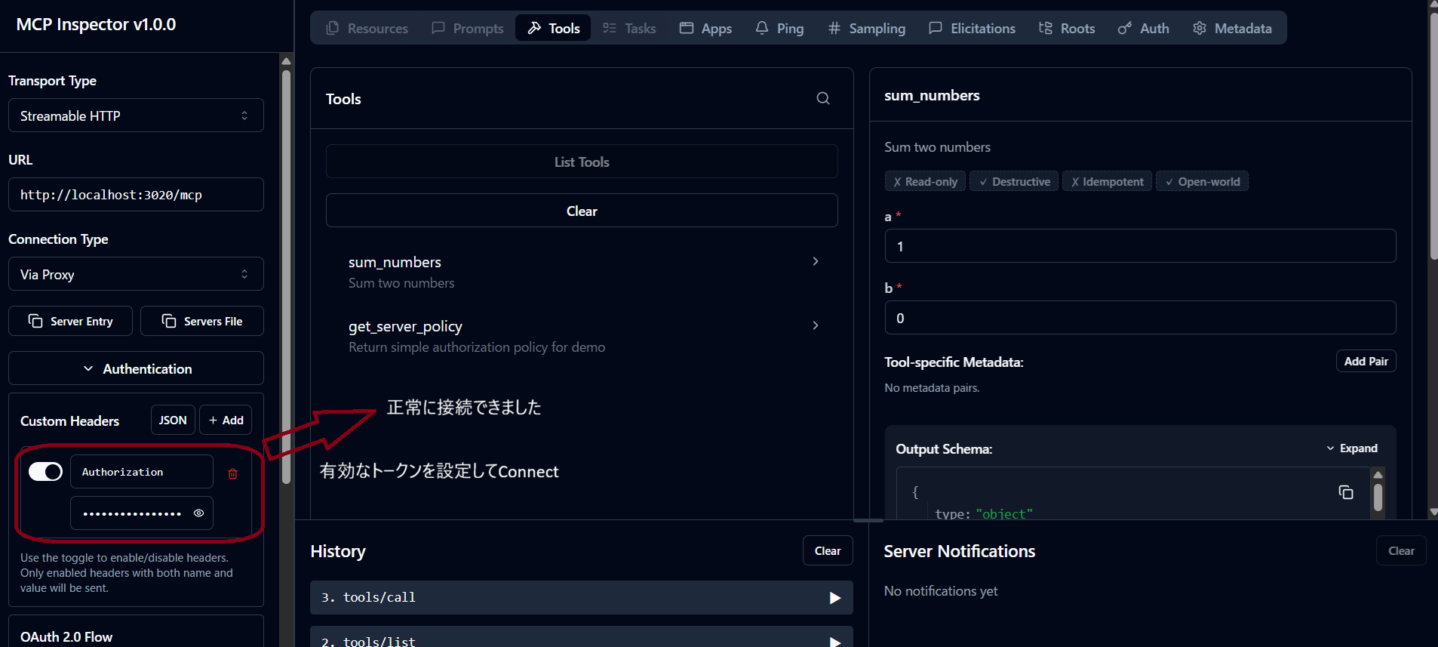Add a new custom header

tap(226, 420)
